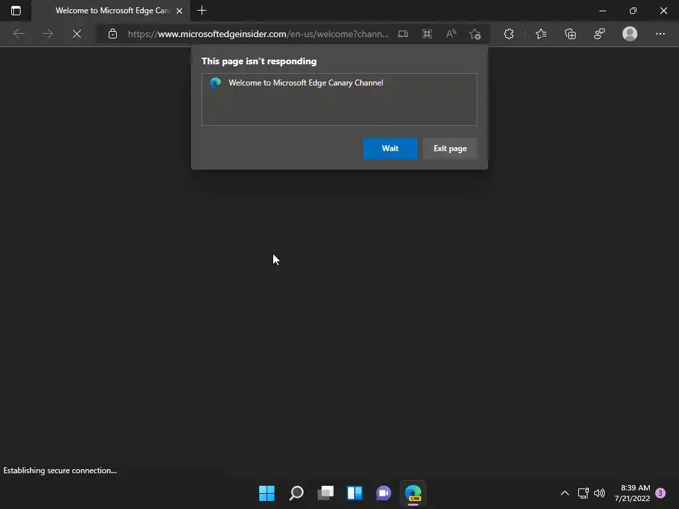Click the Exit page button
The height and width of the screenshot is (509, 679).
point(450,148)
